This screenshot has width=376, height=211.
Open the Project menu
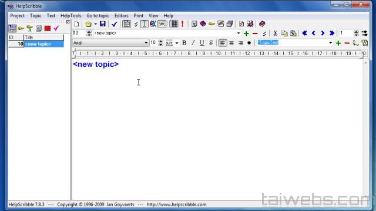coord(17,16)
